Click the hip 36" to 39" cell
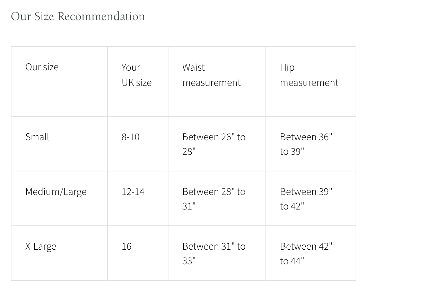Viewport: 427px width, 304px height. (x=311, y=144)
